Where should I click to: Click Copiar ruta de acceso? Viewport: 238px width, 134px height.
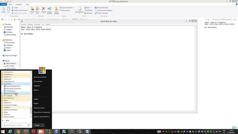pyautogui.click(x=20, y=10)
